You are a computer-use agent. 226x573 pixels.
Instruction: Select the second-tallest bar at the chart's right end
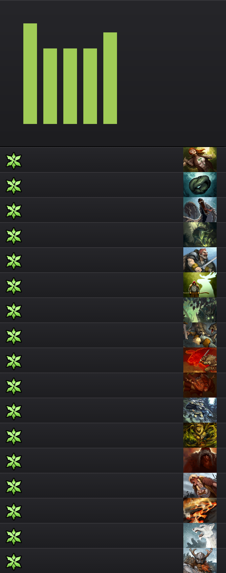tap(110, 78)
